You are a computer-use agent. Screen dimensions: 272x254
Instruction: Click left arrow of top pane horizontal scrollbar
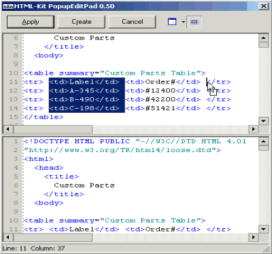coord(8,129)
